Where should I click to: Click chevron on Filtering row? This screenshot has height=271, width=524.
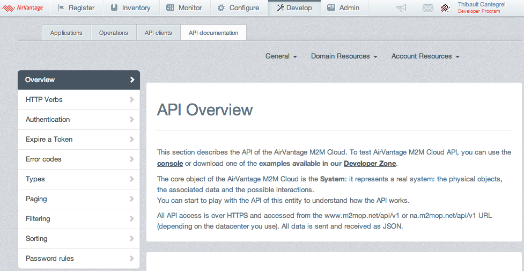[x=131, y=219]
